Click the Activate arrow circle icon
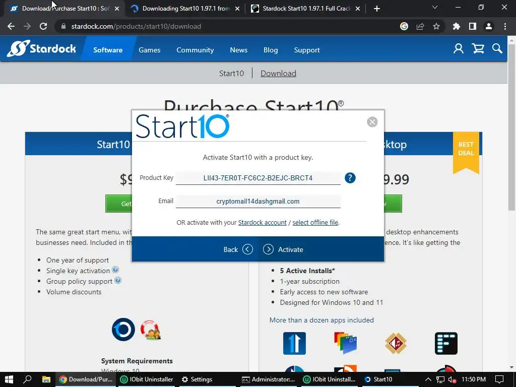 tap(268, 249)
